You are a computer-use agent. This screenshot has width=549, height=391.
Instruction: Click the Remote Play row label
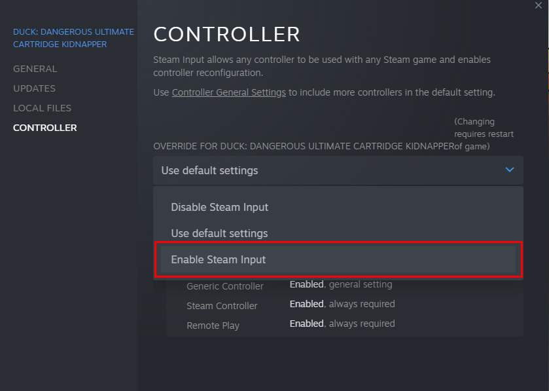click(x=213, y=326)
